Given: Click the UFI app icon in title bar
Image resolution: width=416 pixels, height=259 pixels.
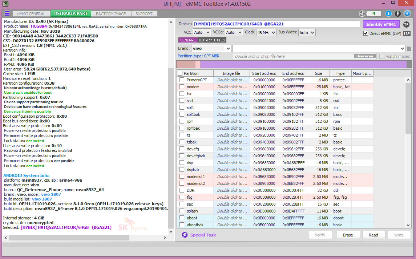Looking at the screenshot, I should (5, 4).
